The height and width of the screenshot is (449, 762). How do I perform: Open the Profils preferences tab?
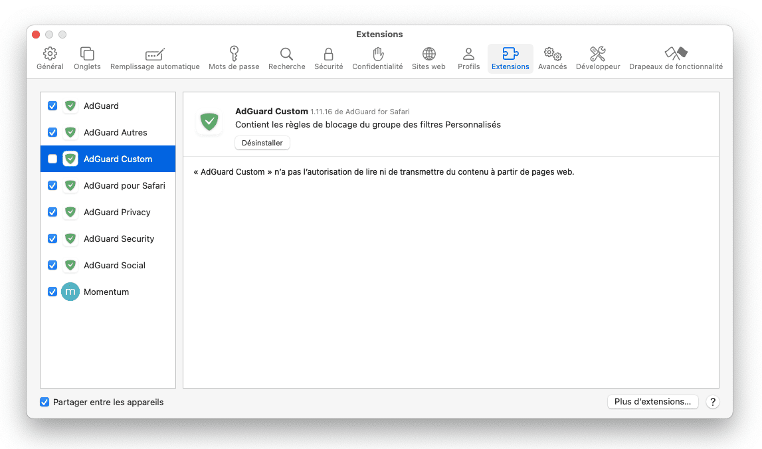[x=468, y=59]
